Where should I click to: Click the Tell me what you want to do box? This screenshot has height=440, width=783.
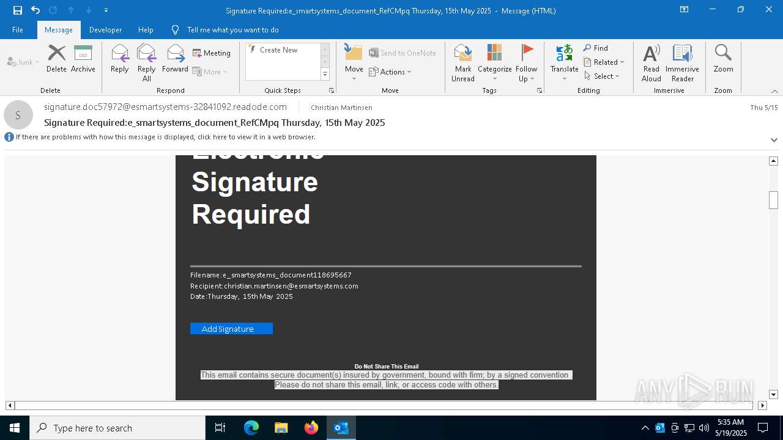point(232,30)
